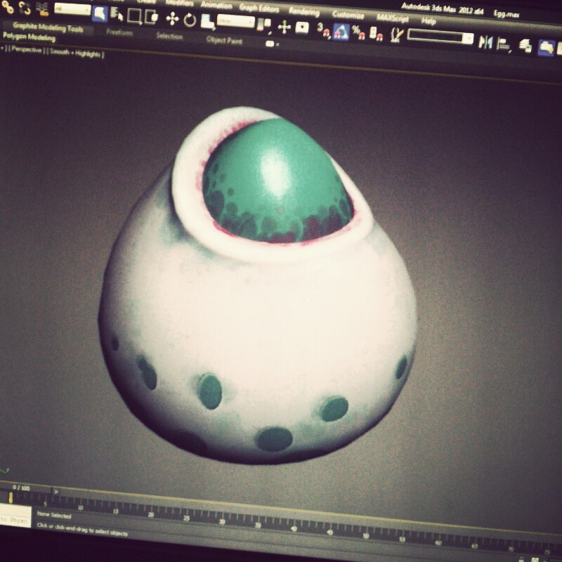The width and height of the screenshot is (562, 562).
Task: Switch to the Object Paint tab
Action: [x=224, y=40]
